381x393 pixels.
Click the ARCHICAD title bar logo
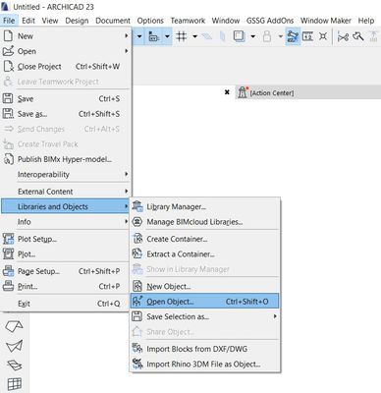[6, 7]
